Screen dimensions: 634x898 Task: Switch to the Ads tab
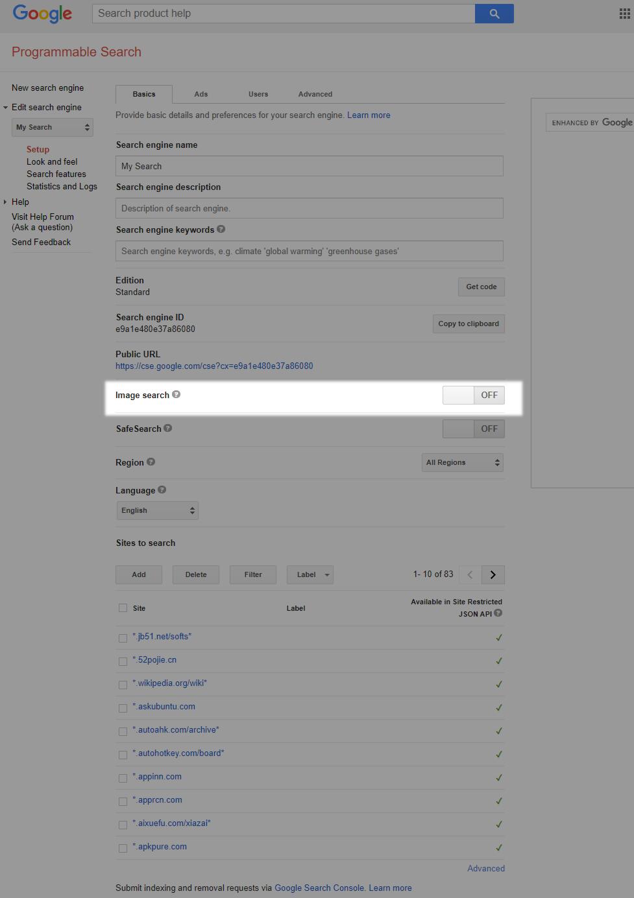pos(201,94)
